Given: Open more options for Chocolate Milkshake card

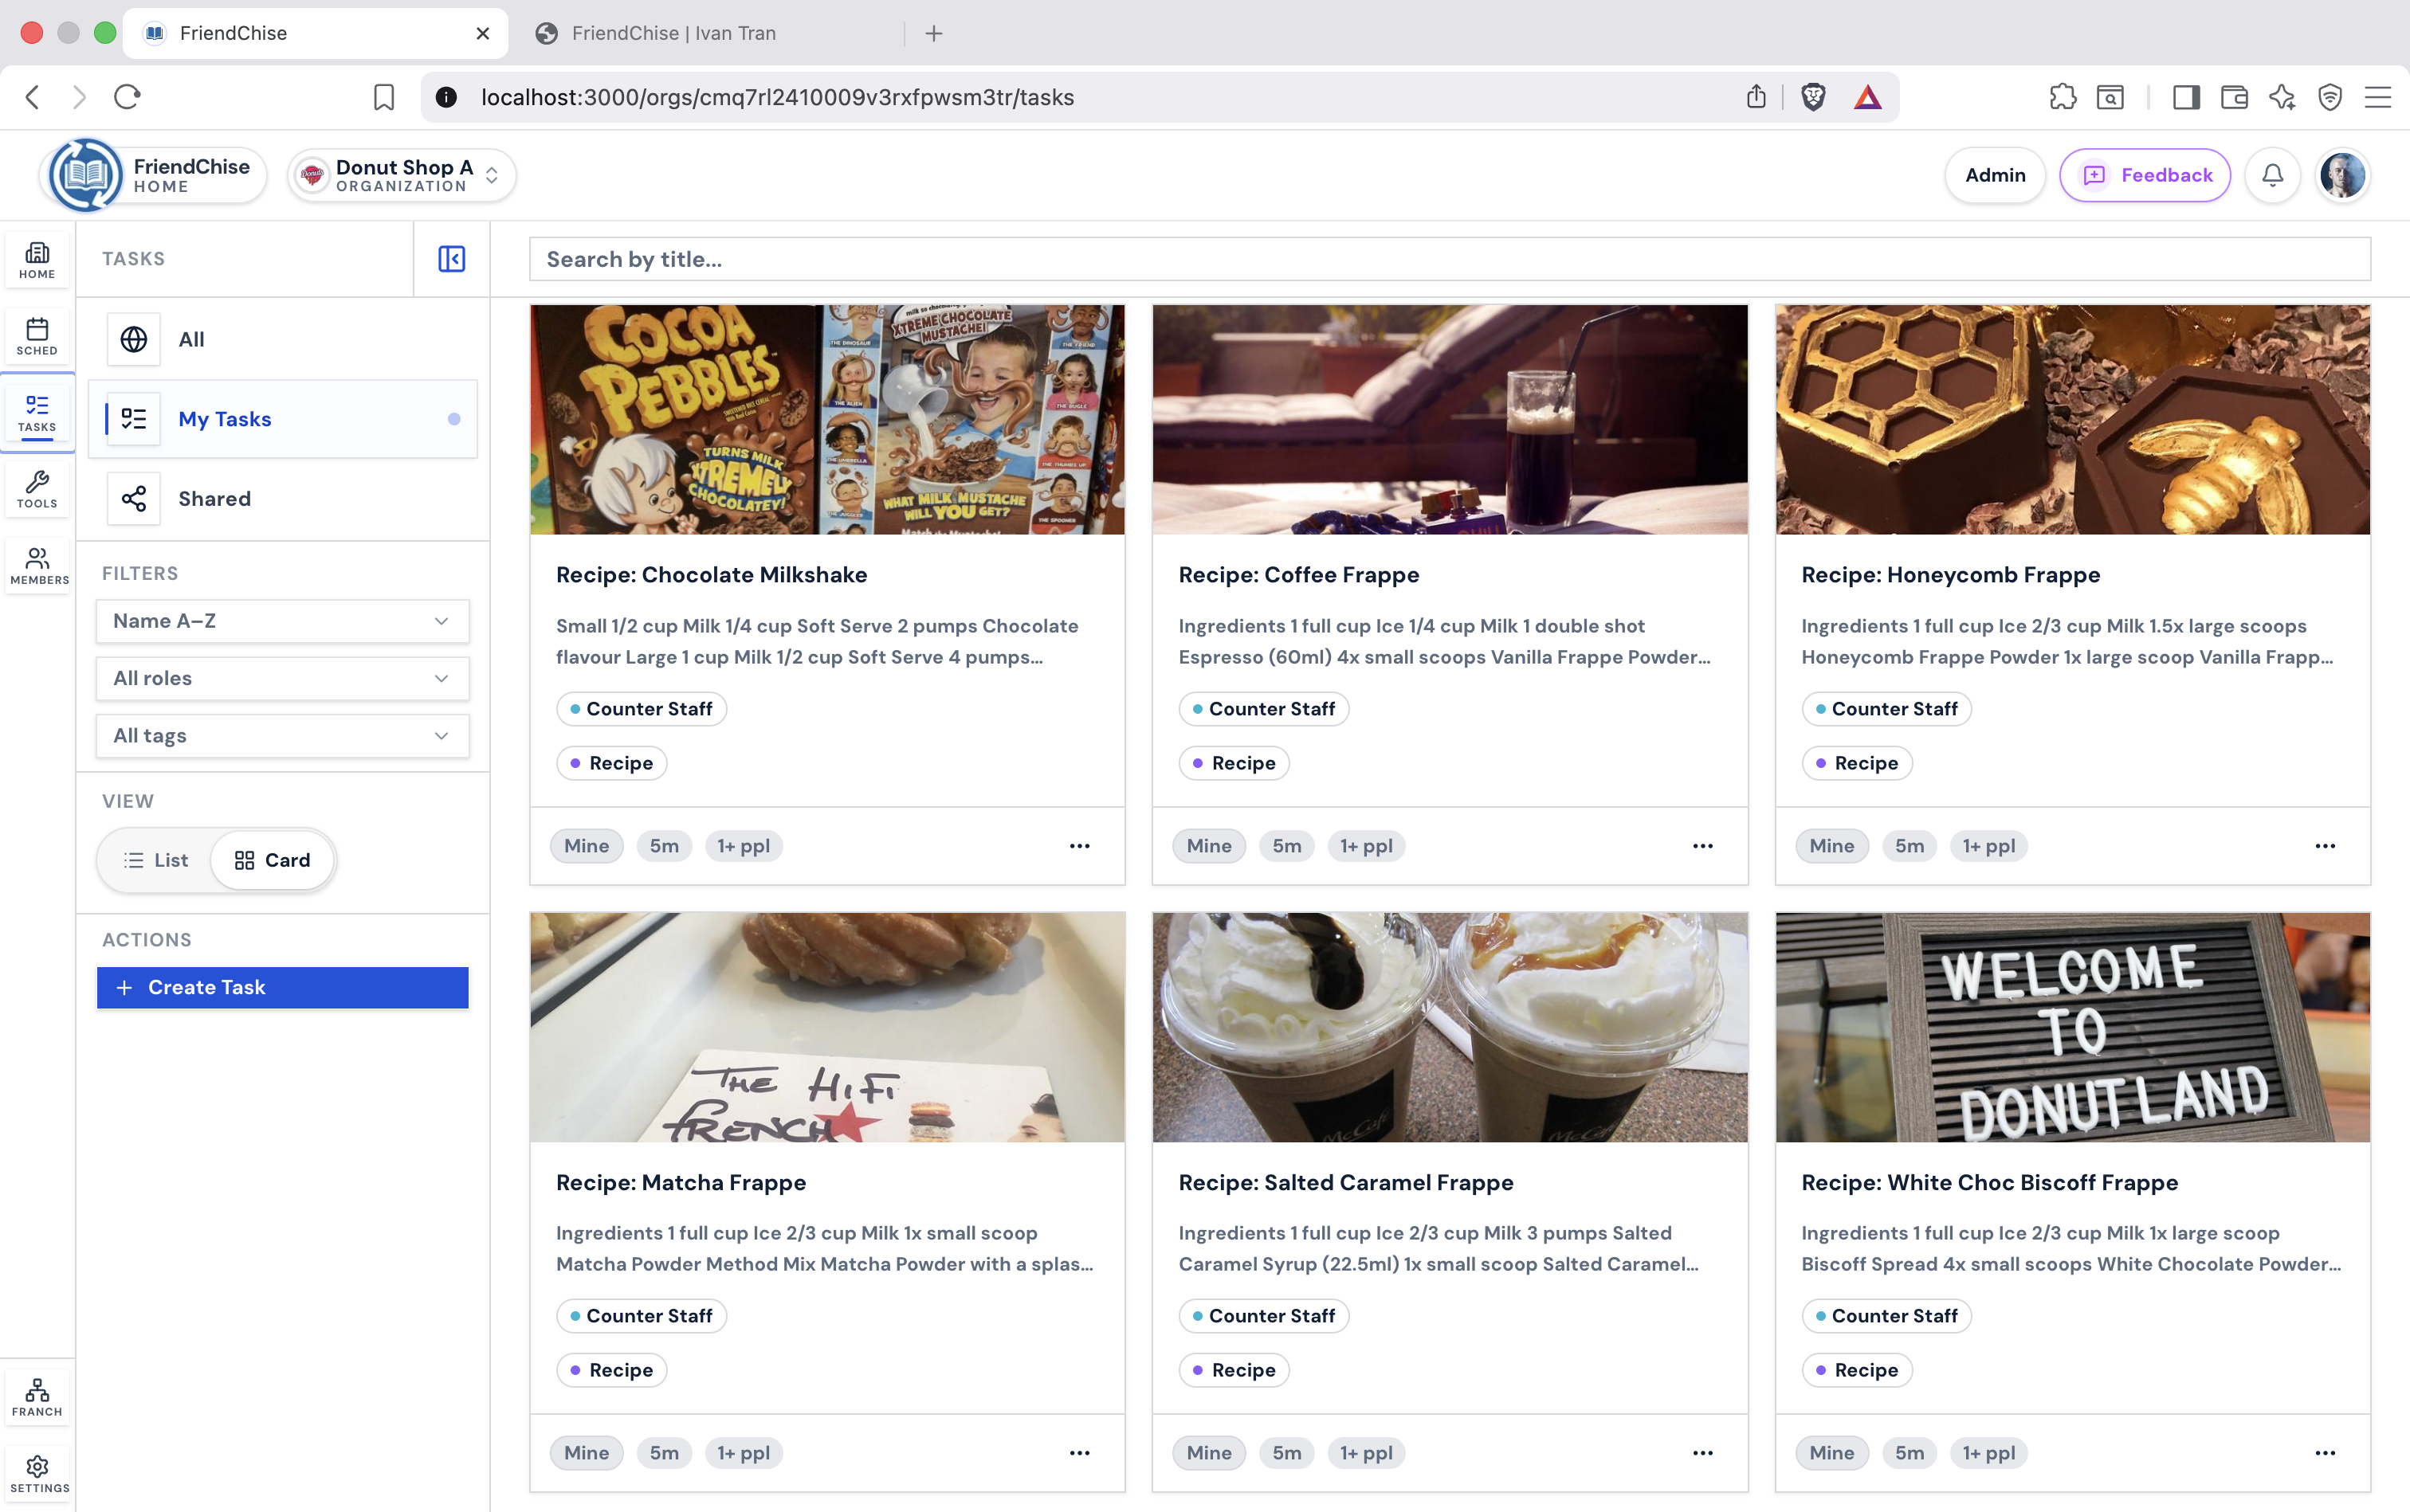Looking at the screenshot, I should click(x=1079, y=846).
